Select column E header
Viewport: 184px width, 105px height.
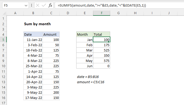tap(85, 13)
